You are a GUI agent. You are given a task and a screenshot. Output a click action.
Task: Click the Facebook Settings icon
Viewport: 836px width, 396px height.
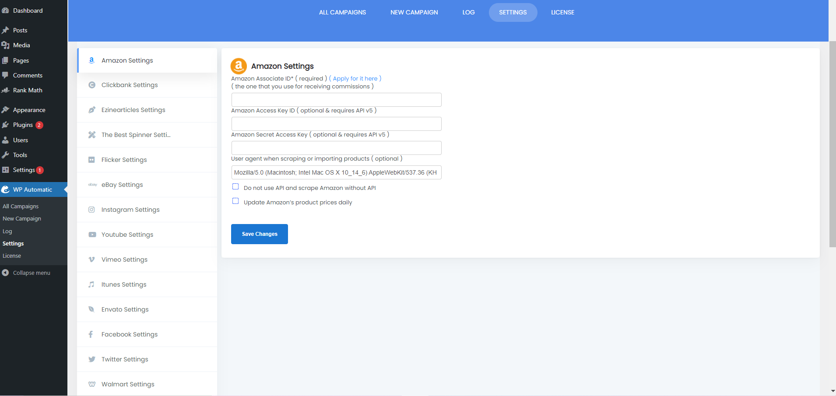(x=91, y=334)
